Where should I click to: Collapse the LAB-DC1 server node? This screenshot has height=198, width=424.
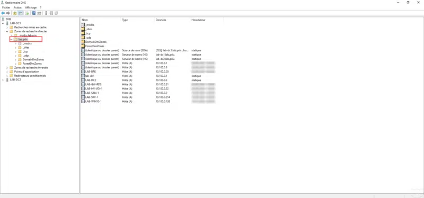click(3, 23)
